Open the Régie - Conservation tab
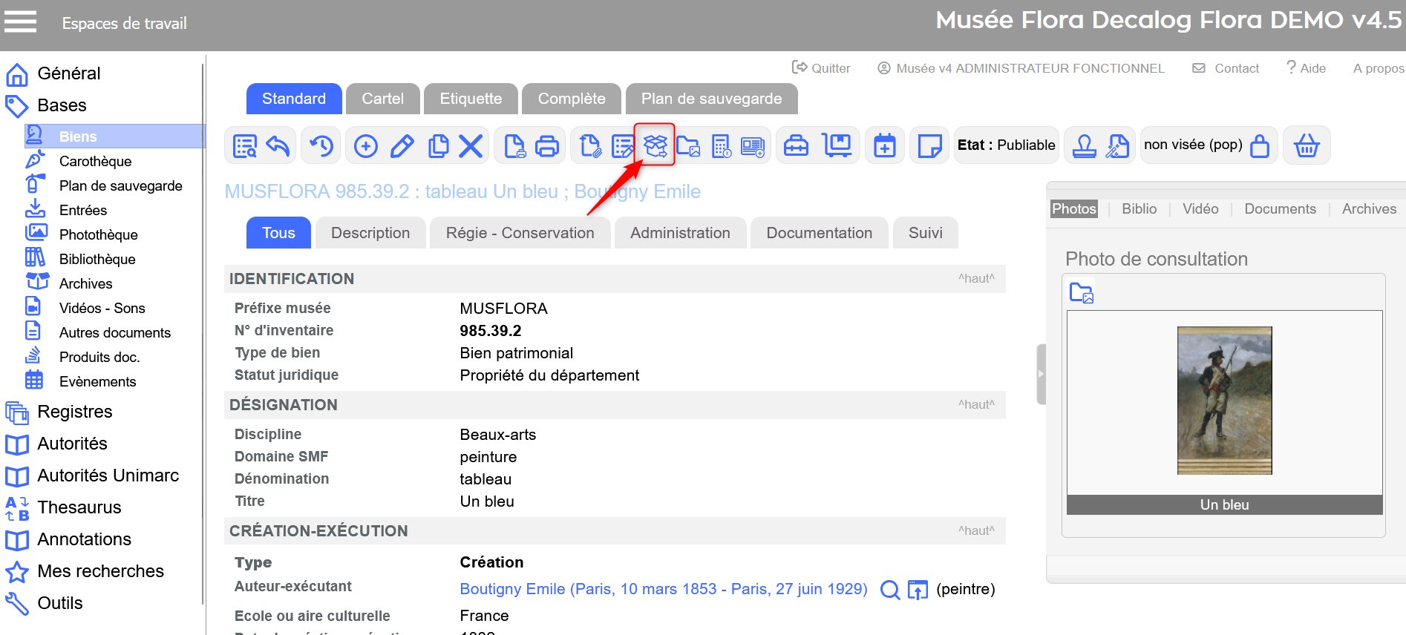This screenshot has width=1406, height=635. click(520, 233)
